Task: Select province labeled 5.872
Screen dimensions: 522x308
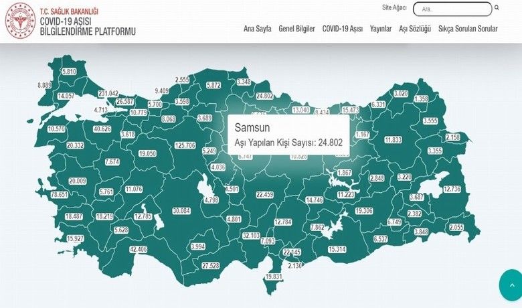Action: [x=213, y=85]
